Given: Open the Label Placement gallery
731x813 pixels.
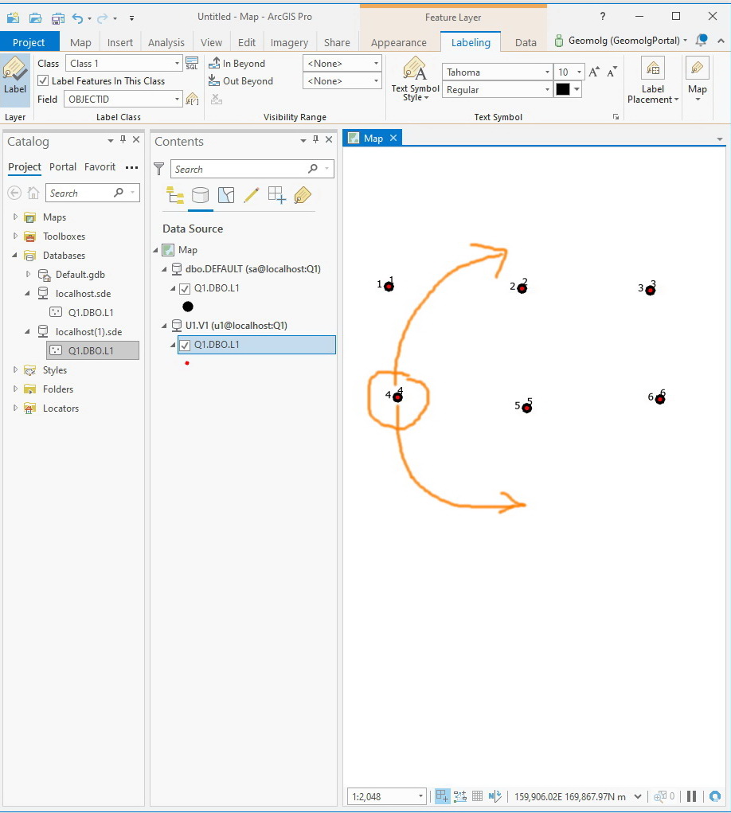Looking at the screenshot, I should [653, 80].
